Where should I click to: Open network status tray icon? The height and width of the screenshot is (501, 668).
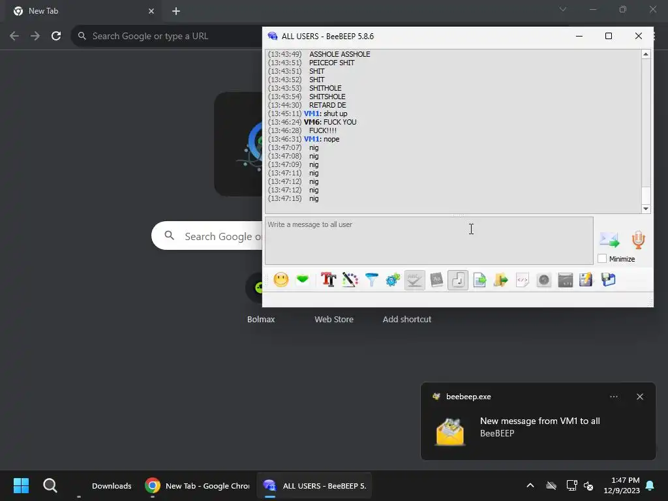tap(571, 485)
